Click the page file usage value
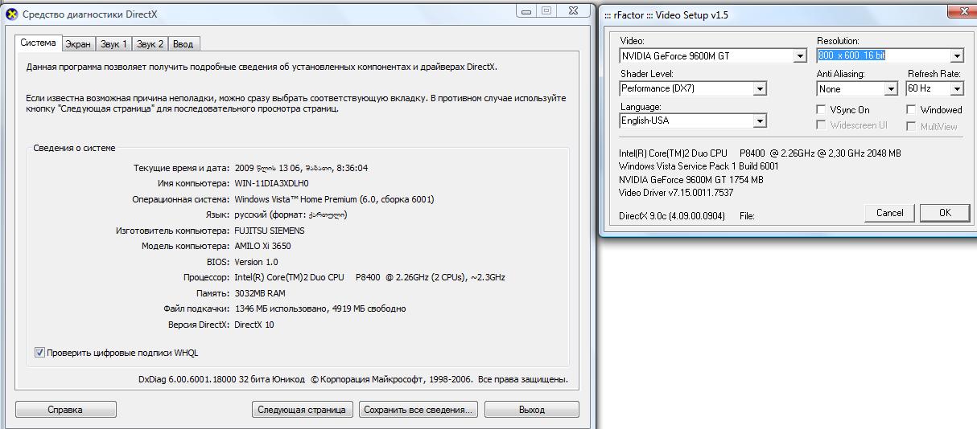 (x=320, y=308)
